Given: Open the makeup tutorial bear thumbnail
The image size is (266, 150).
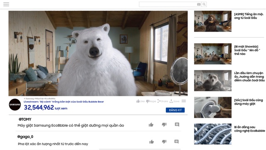Looking at the screenshot, I should click(x=213, y=80).
